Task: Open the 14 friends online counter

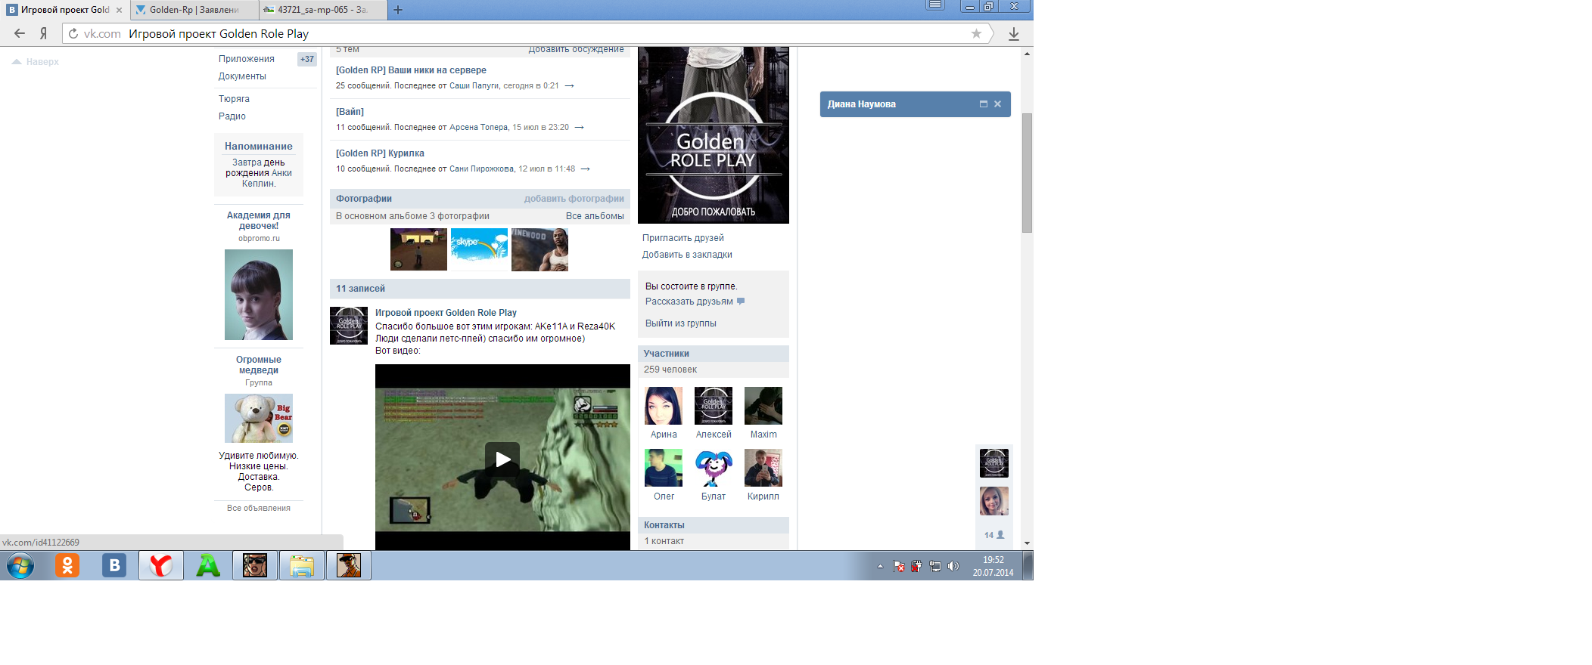Action: 994,535
